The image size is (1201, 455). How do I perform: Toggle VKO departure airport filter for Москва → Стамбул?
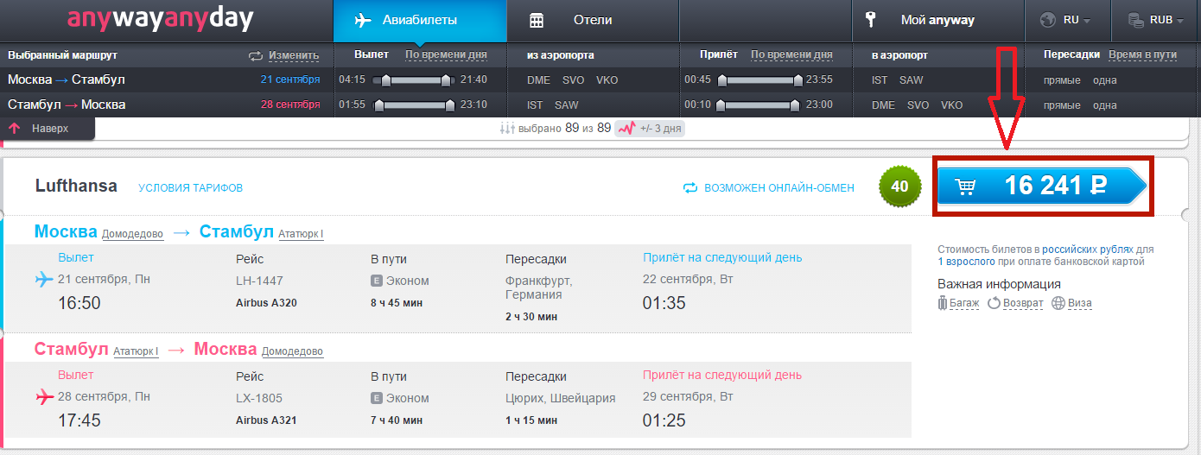607,80
